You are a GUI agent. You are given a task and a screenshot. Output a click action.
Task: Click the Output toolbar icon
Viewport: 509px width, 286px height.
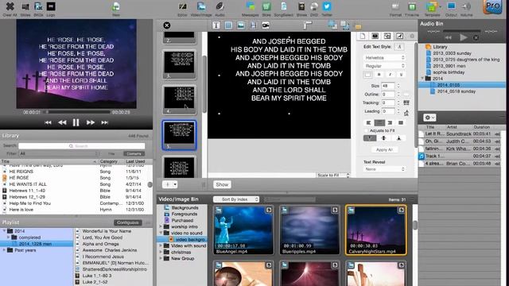[451, 6]
